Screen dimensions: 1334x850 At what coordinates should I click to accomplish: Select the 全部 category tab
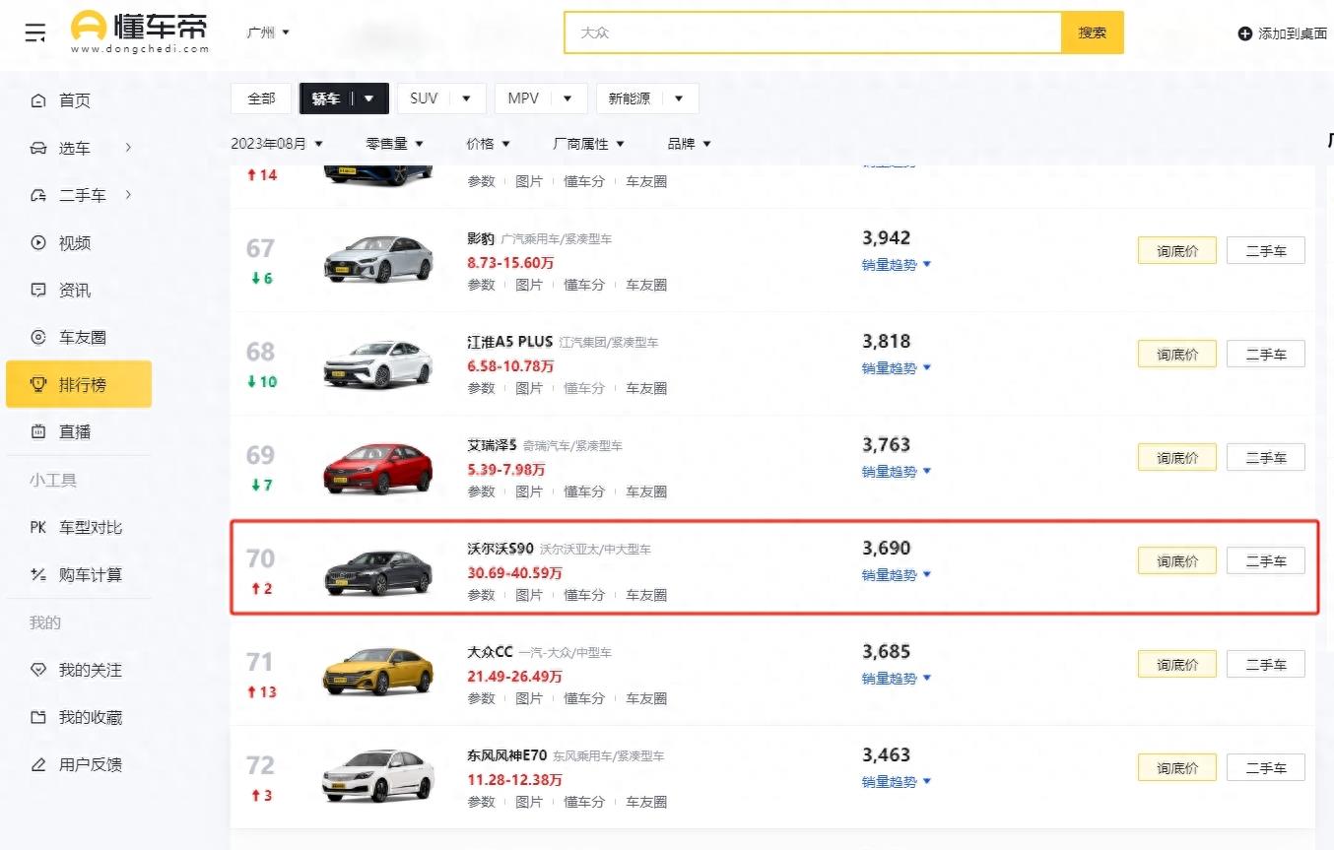261,98
